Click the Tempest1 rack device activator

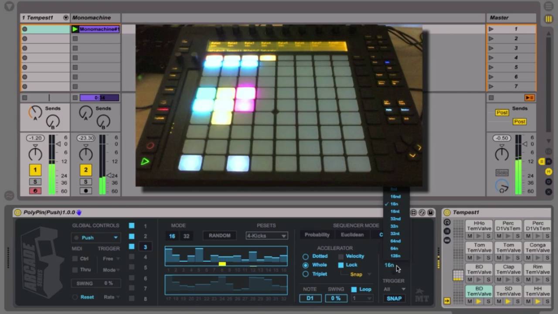446,212
